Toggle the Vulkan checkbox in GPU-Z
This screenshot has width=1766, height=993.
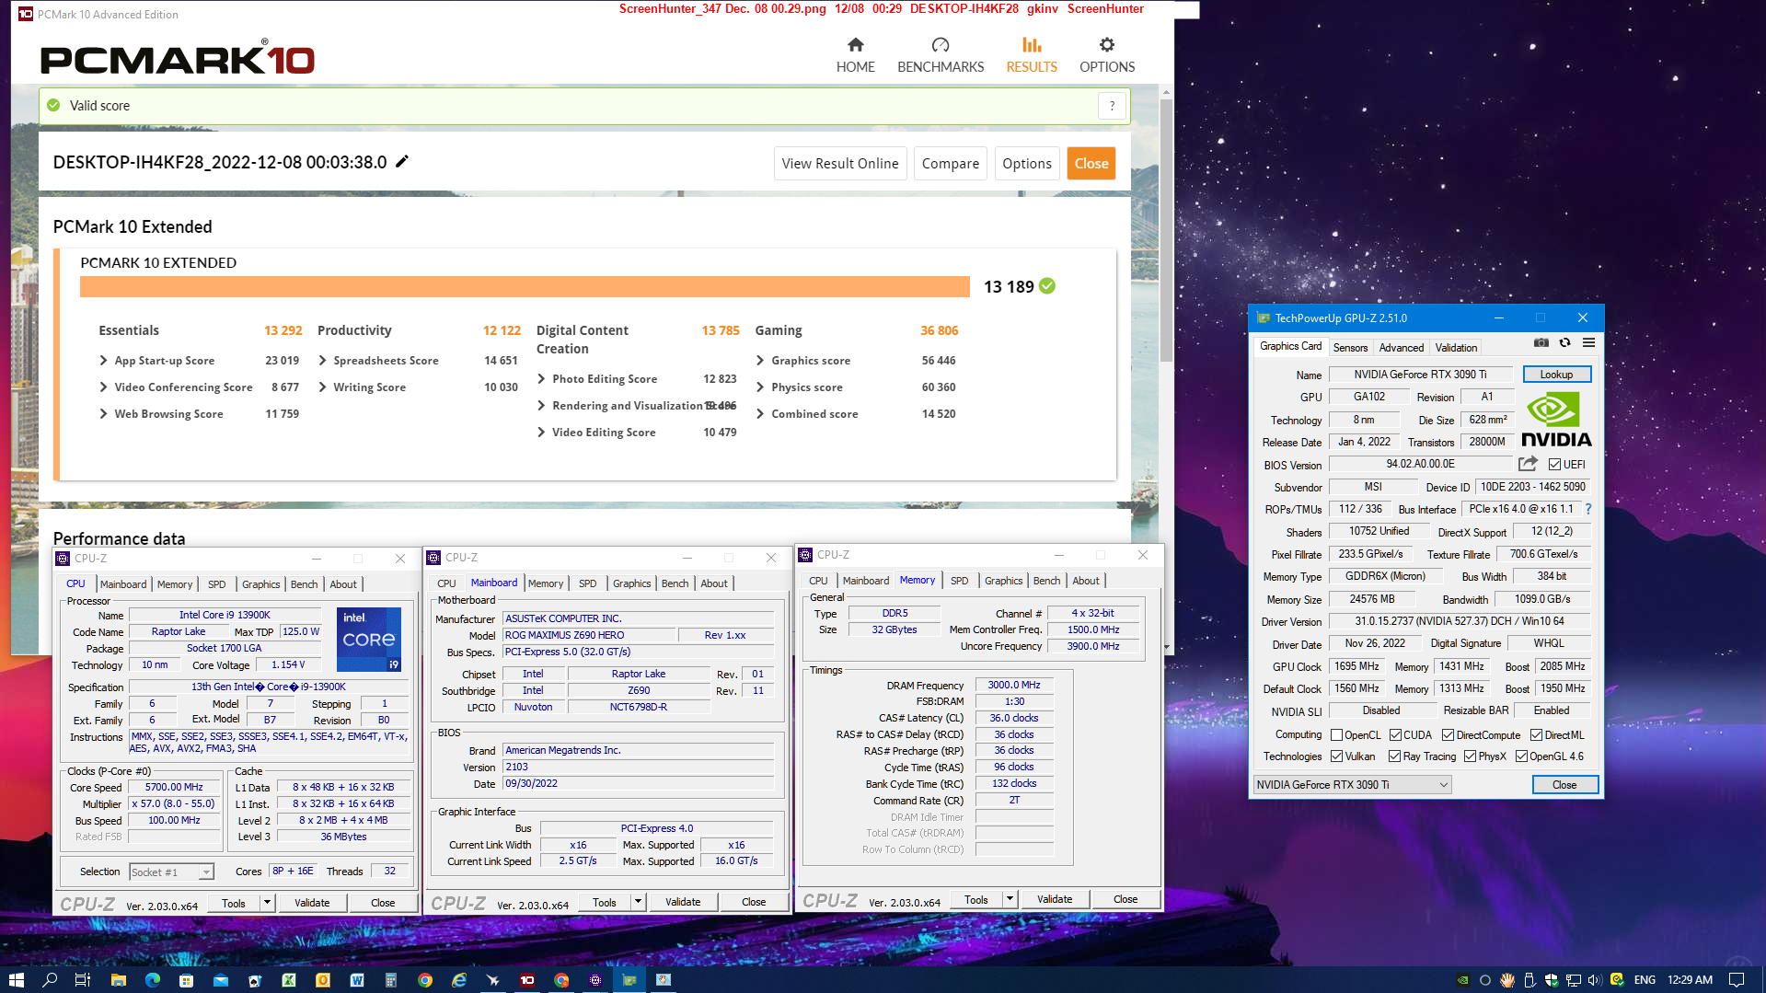[1336, 756]
